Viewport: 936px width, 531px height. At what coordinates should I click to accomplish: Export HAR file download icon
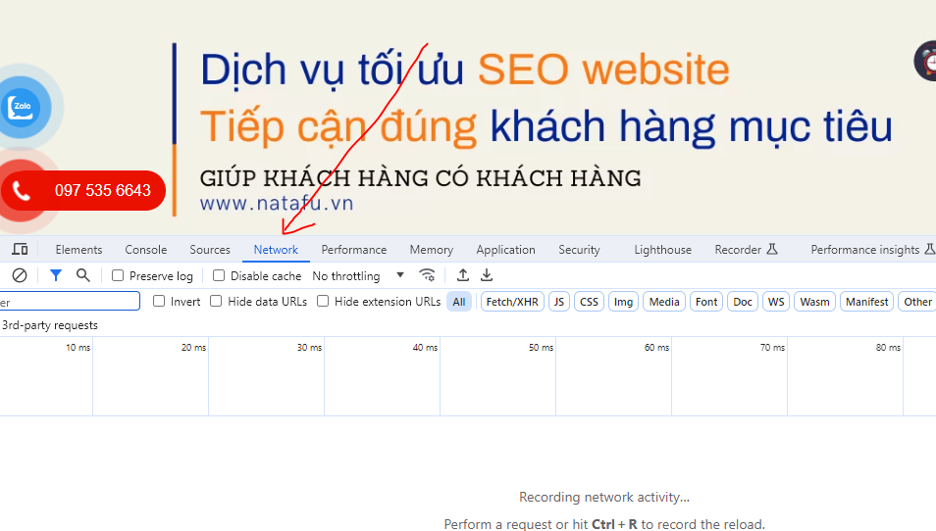487,275
